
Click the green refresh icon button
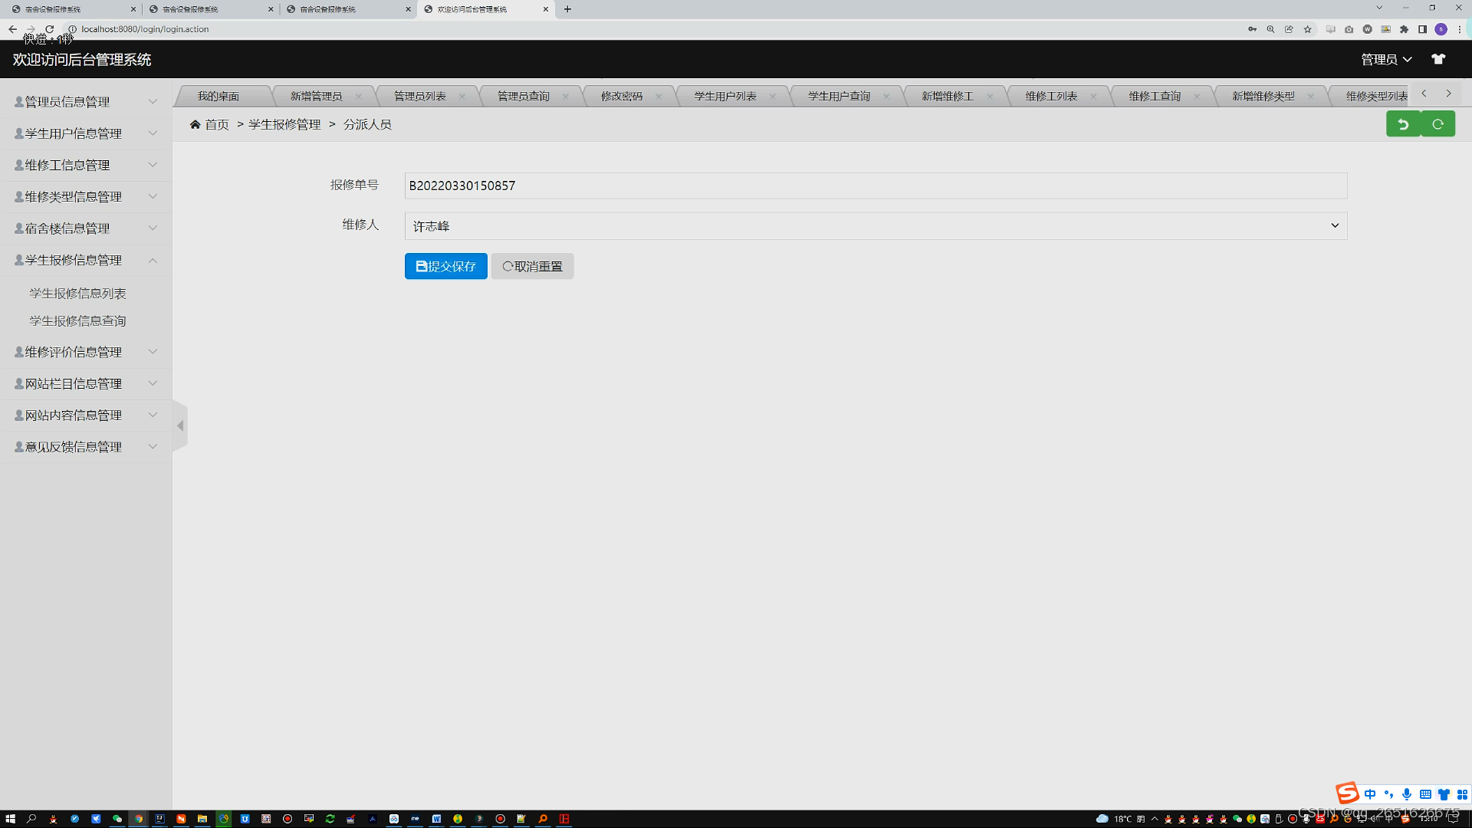[1437, 124]
